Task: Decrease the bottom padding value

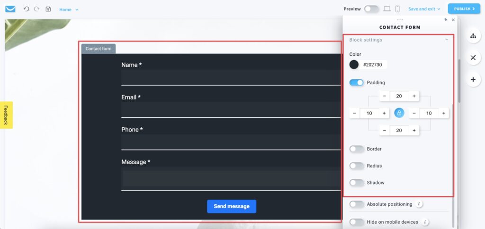Action: (x=385, y=131)
